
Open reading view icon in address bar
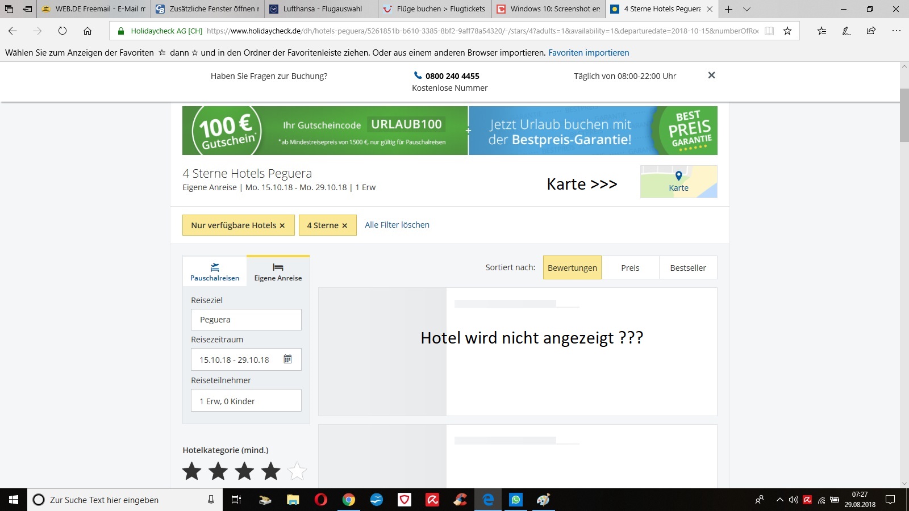click(769, 31)
